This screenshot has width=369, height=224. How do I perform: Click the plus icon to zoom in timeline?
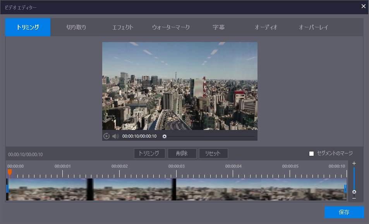point(354,163)
